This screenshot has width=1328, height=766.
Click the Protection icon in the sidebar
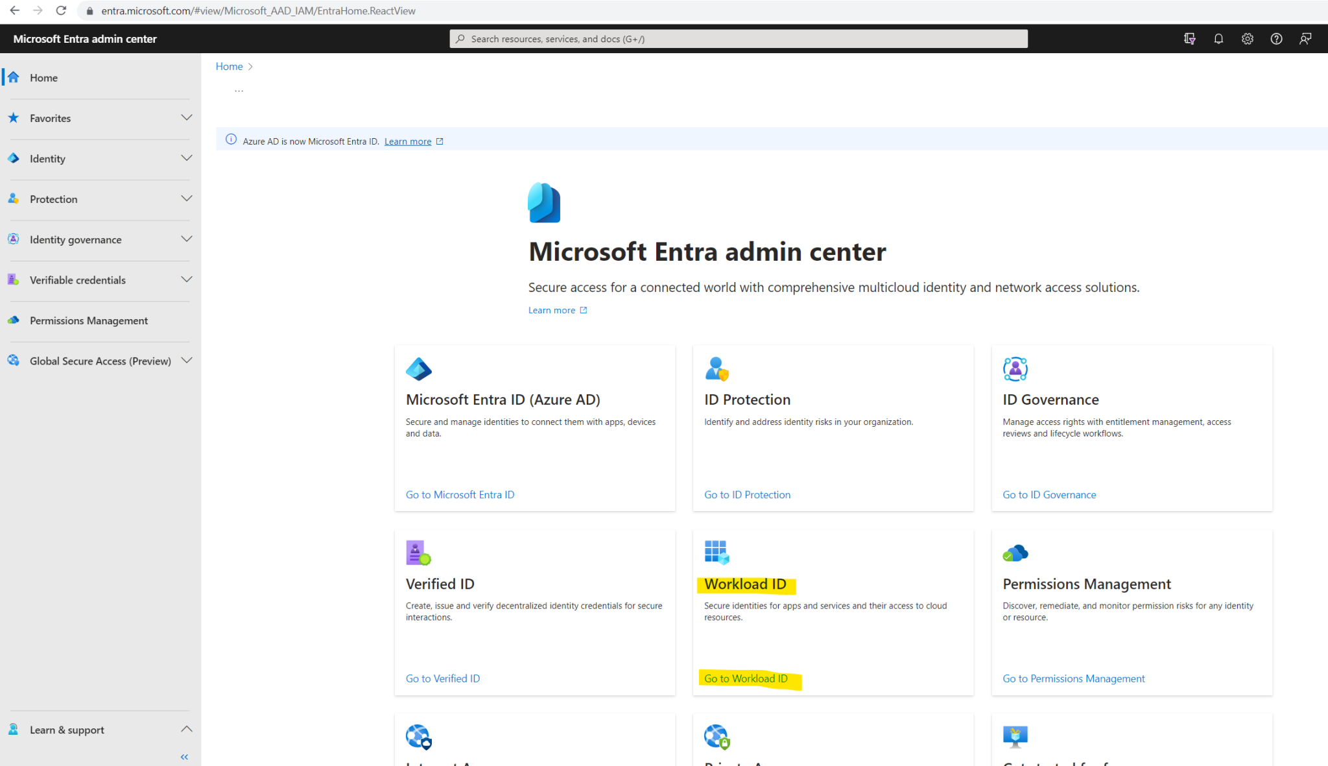pos(13,198)
